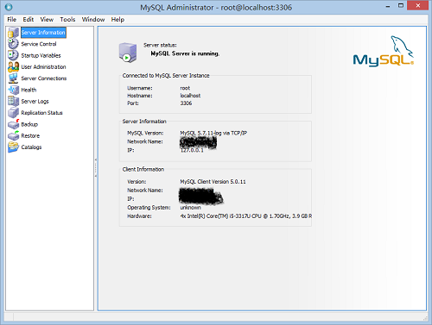
Task: Select Restore in sidebar
Action: point(30,135)
